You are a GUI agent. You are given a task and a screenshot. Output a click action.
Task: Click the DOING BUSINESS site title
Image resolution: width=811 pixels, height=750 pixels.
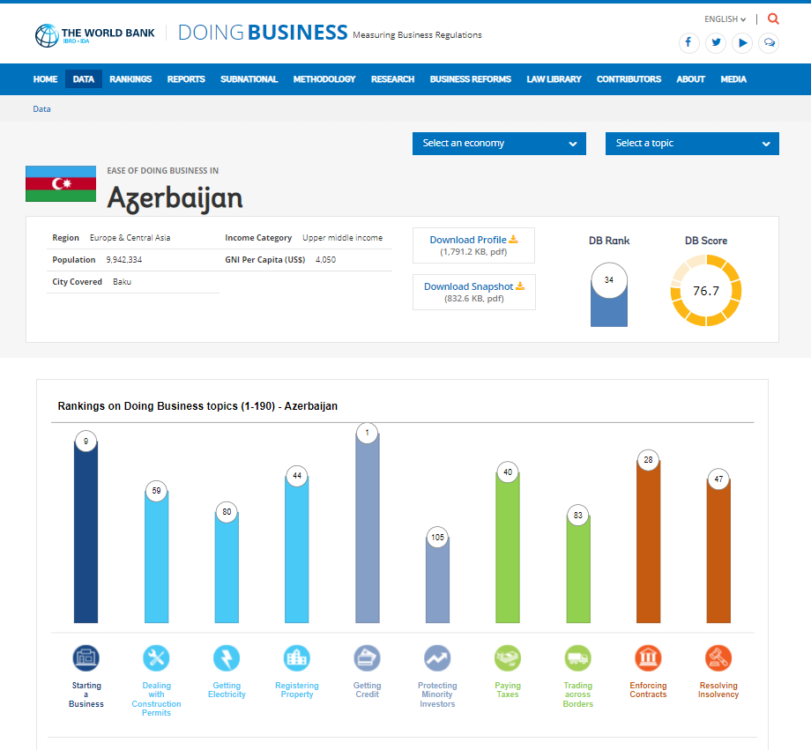263,33
